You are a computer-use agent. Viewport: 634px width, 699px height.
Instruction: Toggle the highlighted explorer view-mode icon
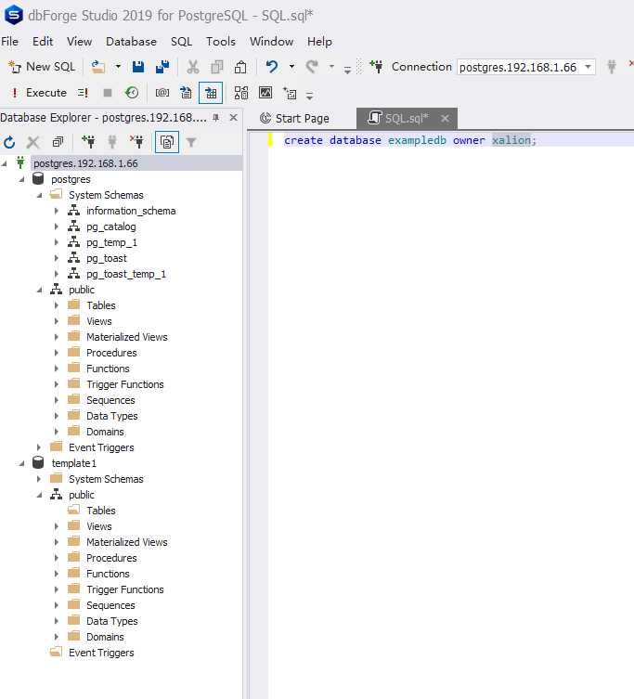(167, 142)
